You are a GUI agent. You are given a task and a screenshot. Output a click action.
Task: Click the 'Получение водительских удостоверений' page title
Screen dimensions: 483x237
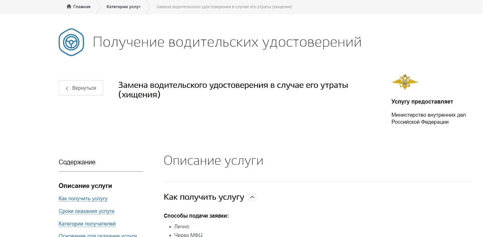[227, 42]
